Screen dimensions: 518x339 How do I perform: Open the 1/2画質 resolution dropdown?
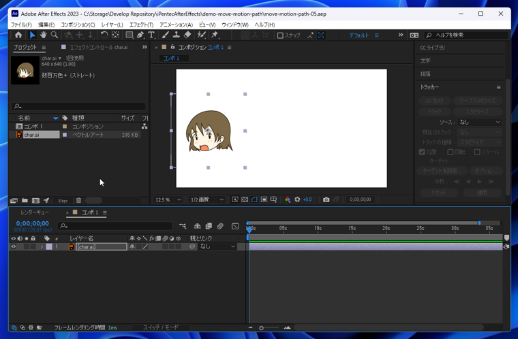[207, 199]
